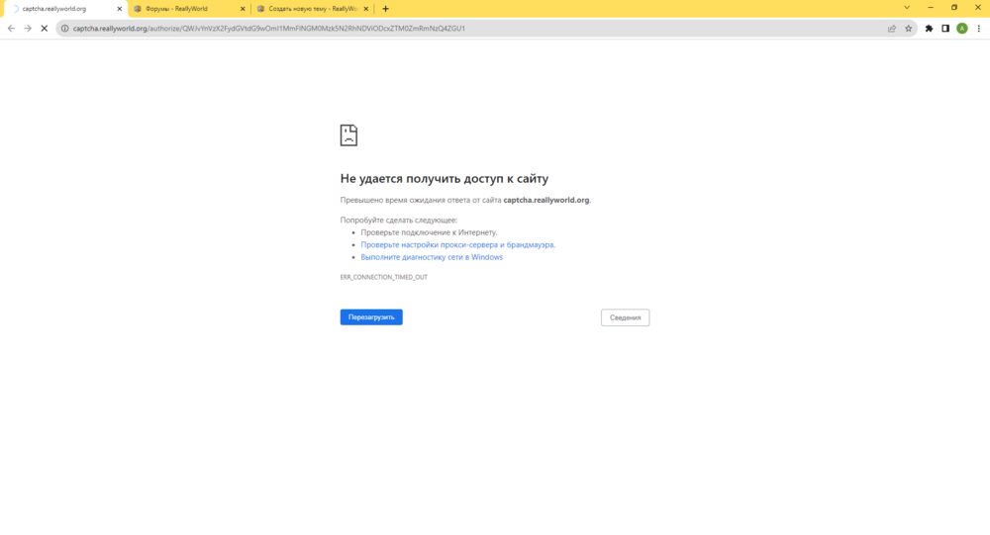Expand the tab search dropdown arrow
The height and width of the screenshot is (535, 990).
907,8
